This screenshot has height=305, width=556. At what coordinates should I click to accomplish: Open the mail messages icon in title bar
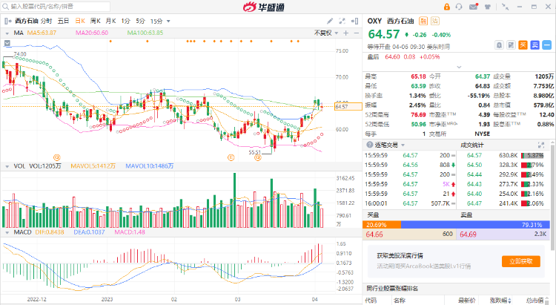473,7
